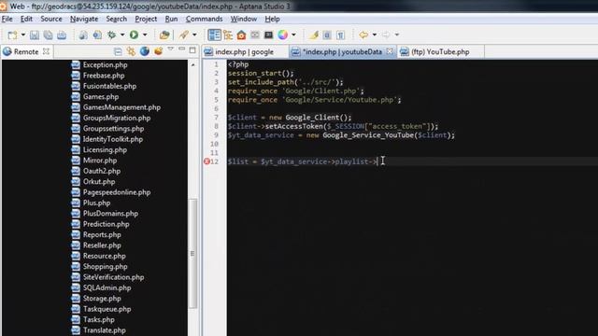Open the Run menu
Image resolution: width=598 pixels, height=336 pixels.
[171, 19]
